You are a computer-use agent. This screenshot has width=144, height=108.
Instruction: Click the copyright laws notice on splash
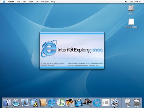click(x=85, y=65)
